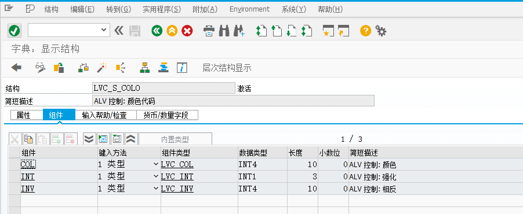Open the 键入方法 dropdown for INV row

(x=155, y=189)
